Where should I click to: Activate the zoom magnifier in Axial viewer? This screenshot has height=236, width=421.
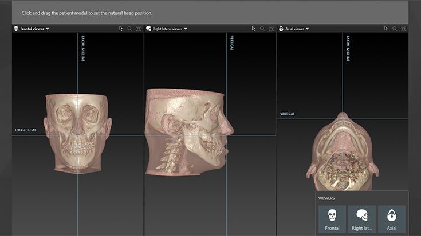(x=395, y=29)
